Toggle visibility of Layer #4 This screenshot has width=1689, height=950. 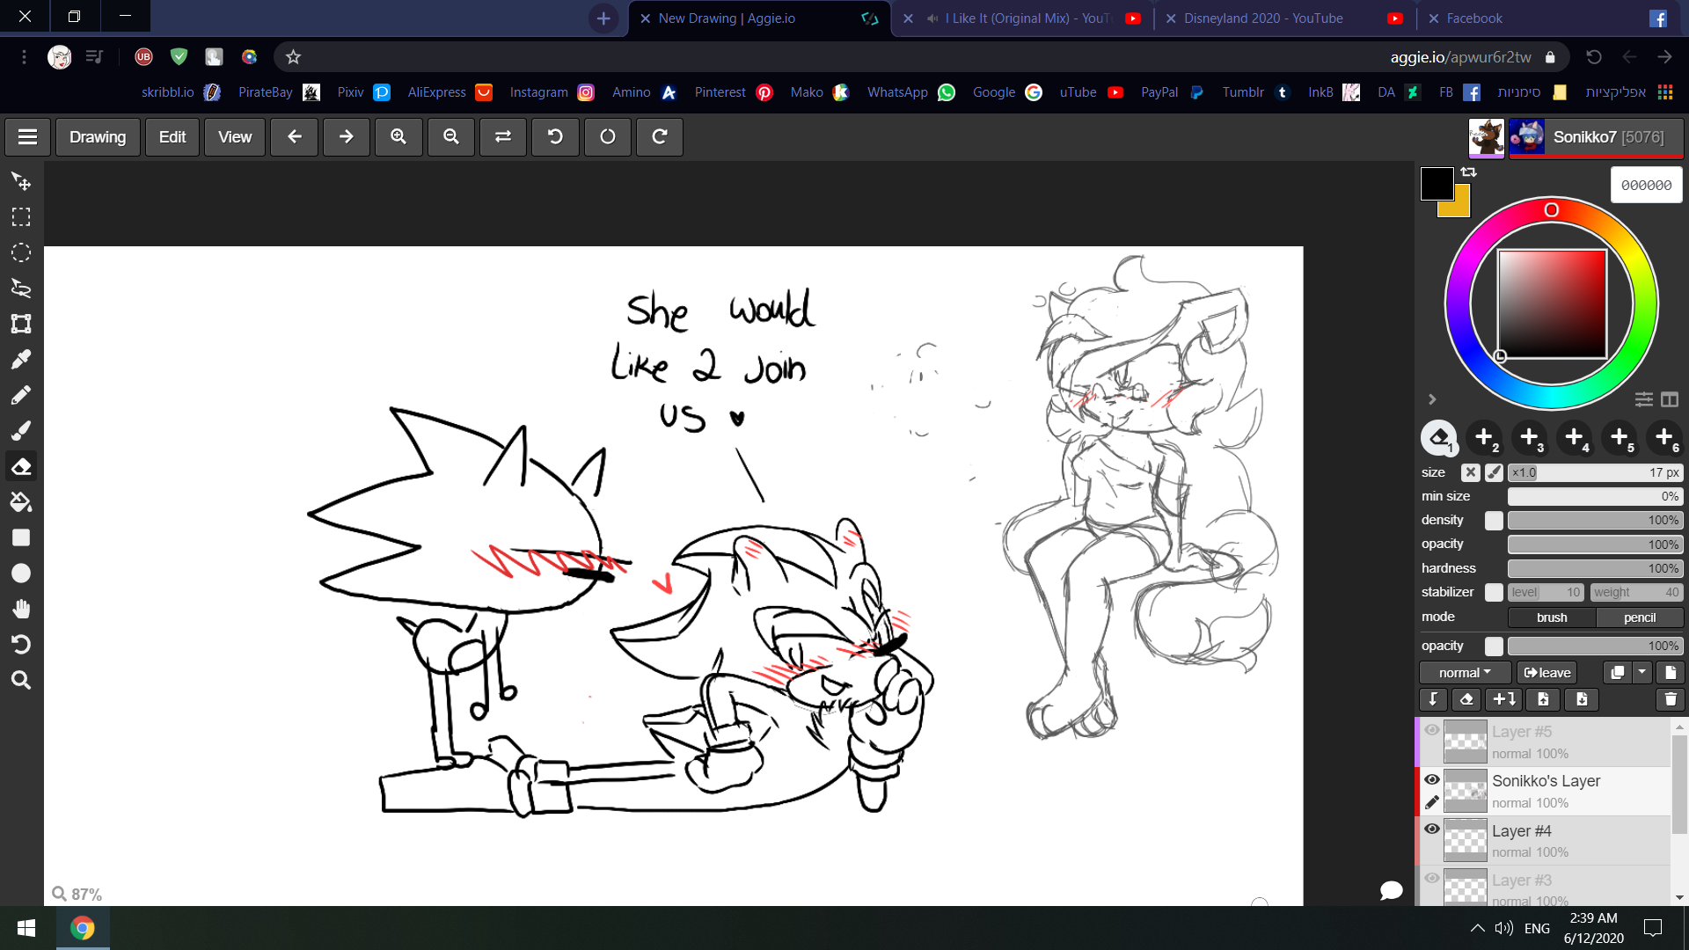tap(1432, 829)
